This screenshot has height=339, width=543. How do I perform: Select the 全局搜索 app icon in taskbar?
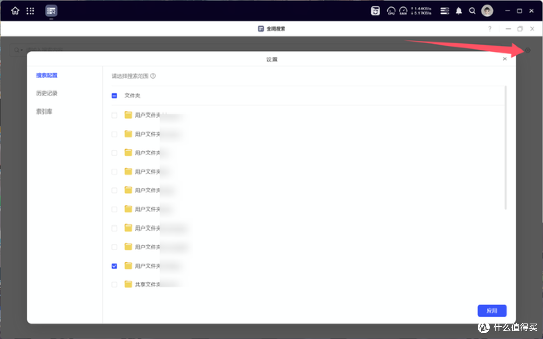coord(51,11)
